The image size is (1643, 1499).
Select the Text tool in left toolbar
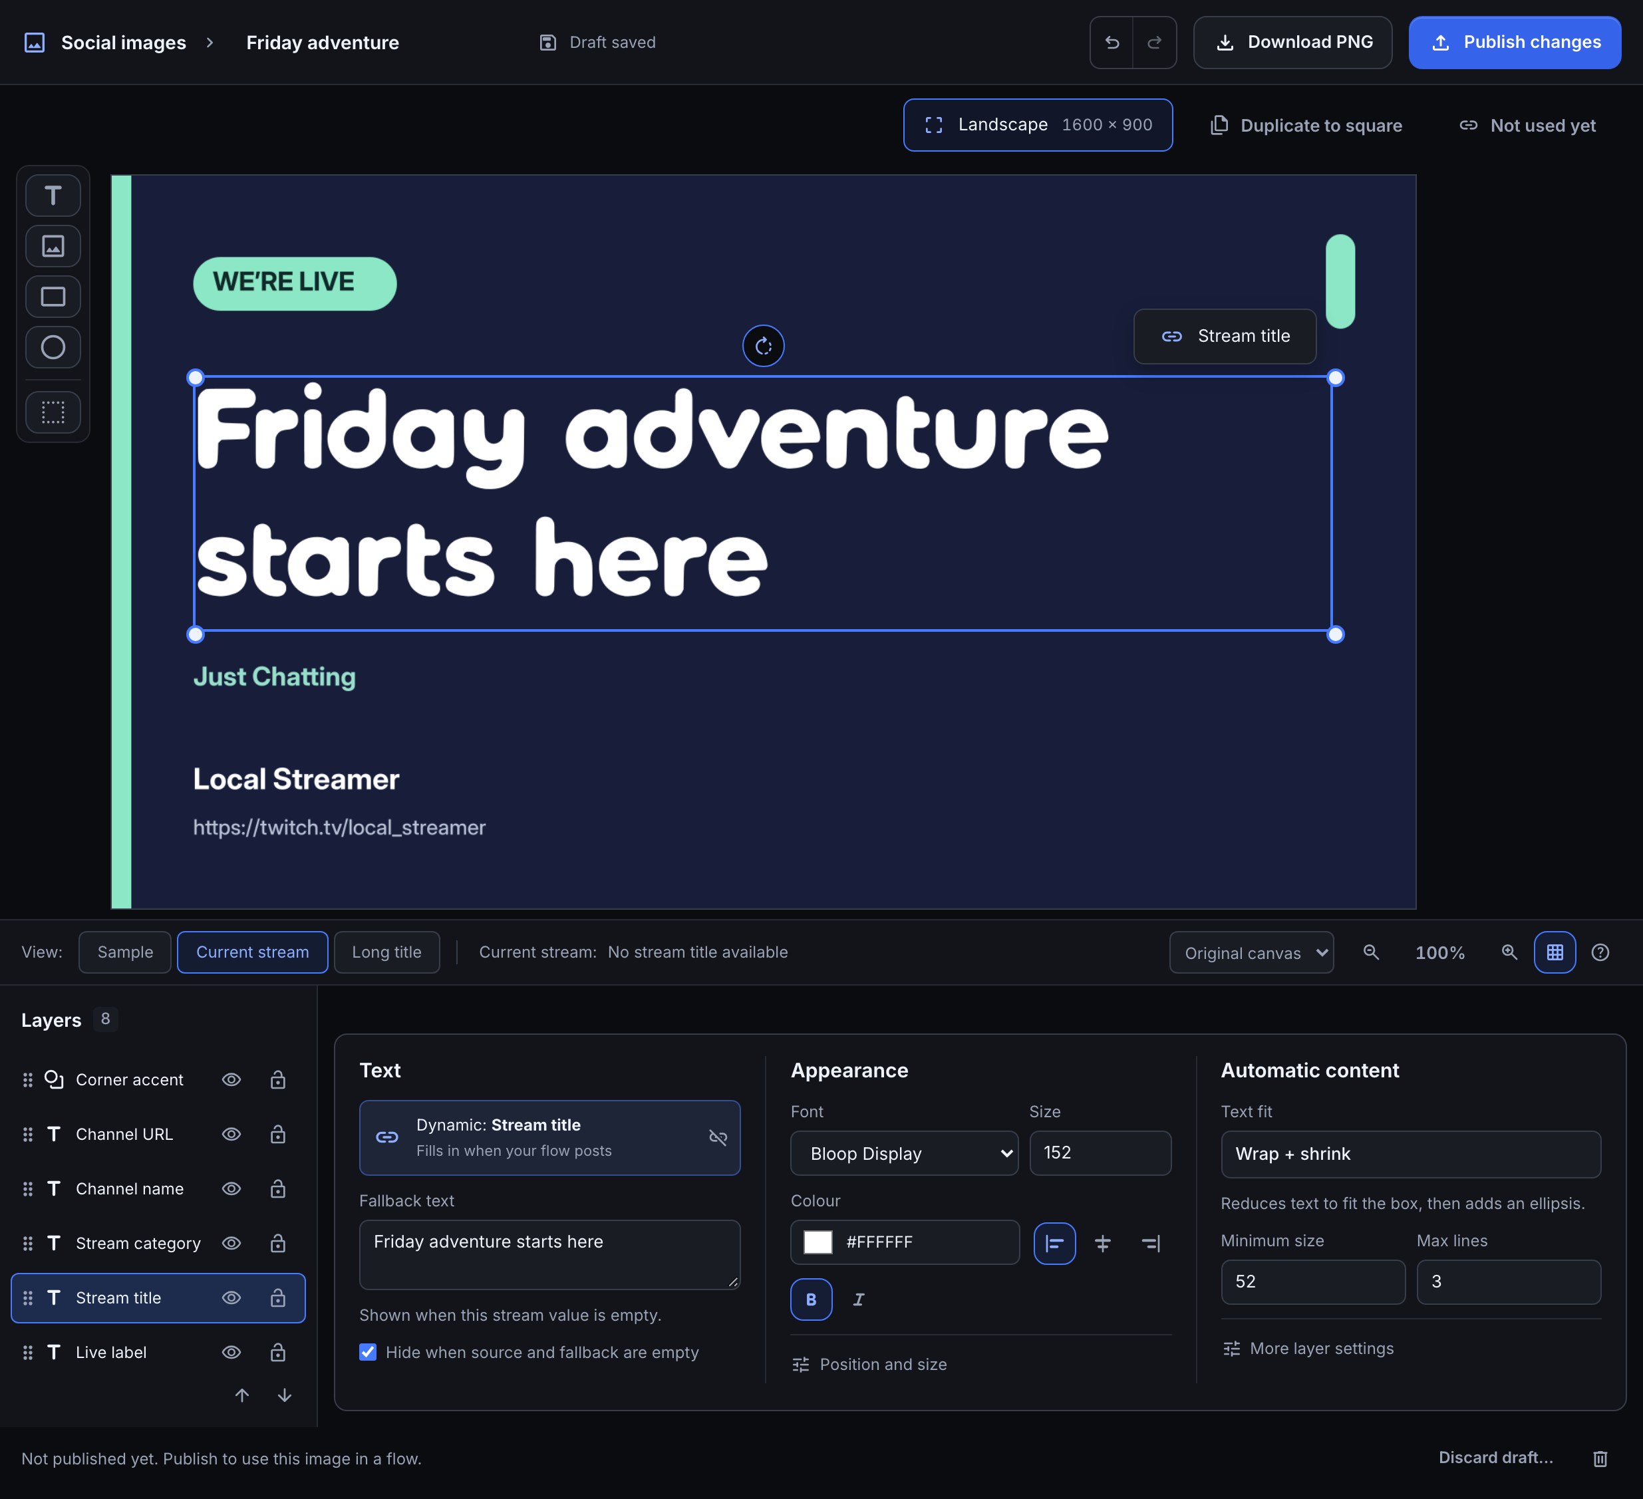click(53, 196)
